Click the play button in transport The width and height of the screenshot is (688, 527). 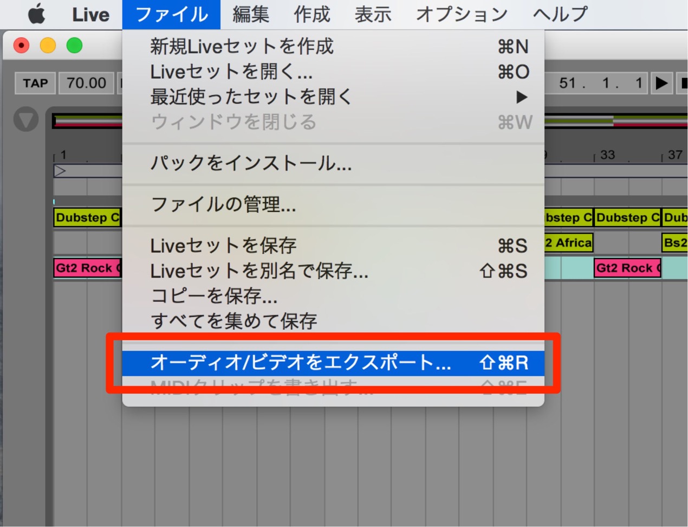(x=661, y=83)
